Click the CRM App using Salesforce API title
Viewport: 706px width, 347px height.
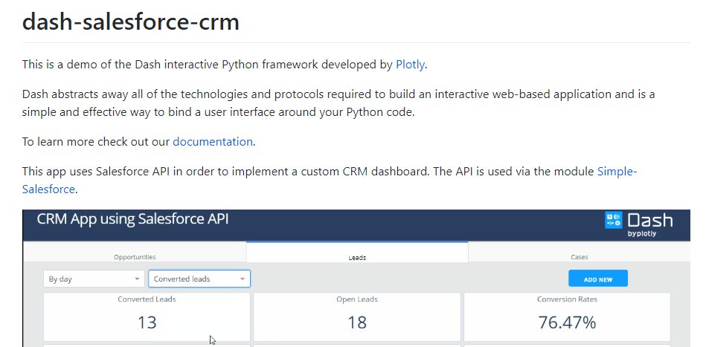tap(132, 219)
